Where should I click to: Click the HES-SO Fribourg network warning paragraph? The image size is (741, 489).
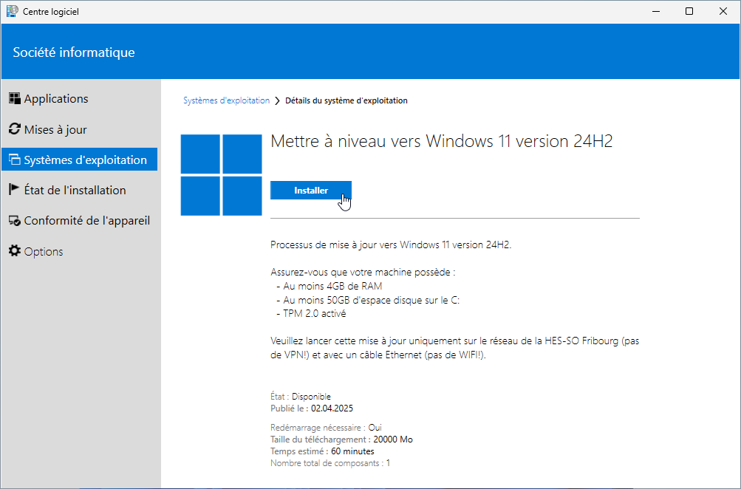(454, 348)
